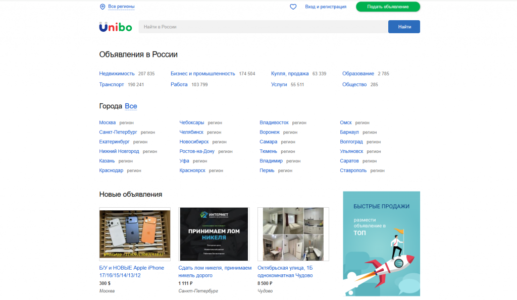Image resolution: width=517 pixels, height=300 pixels.
Task: Select the city Волгоград
Action: point(351,142)
